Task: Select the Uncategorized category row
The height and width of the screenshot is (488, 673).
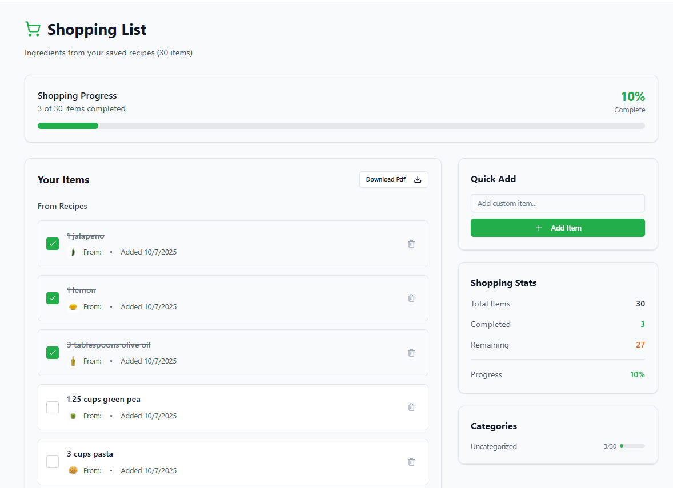Action: (494, 446)
